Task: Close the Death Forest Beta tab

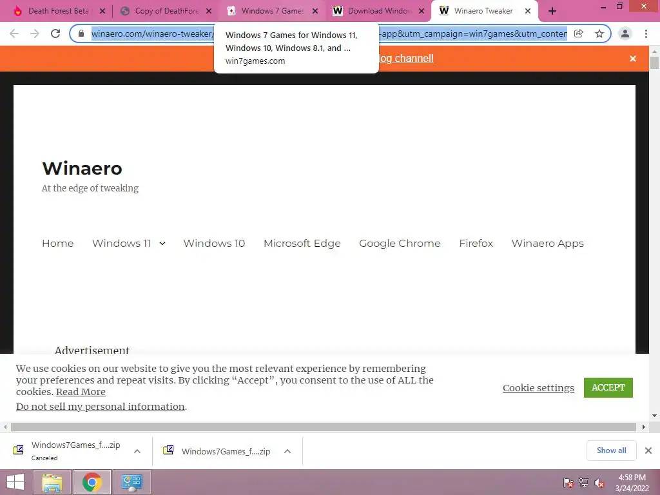Action: pos(102,12)
